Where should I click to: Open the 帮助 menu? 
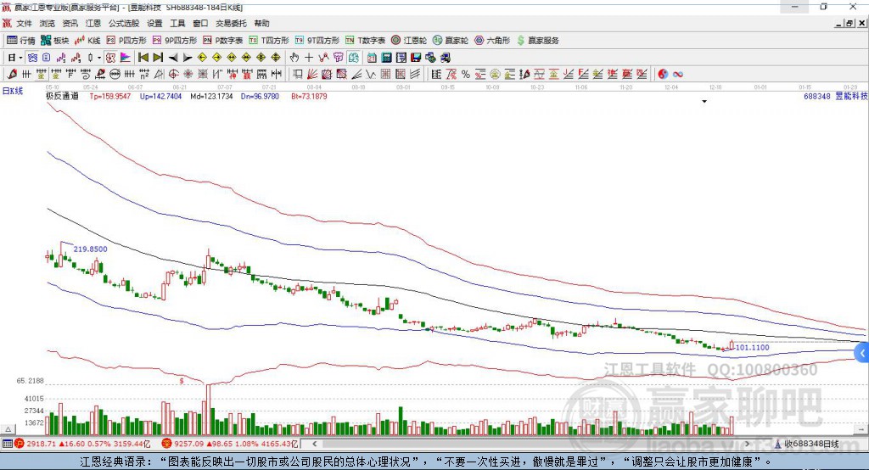click(x=261, y=23)
